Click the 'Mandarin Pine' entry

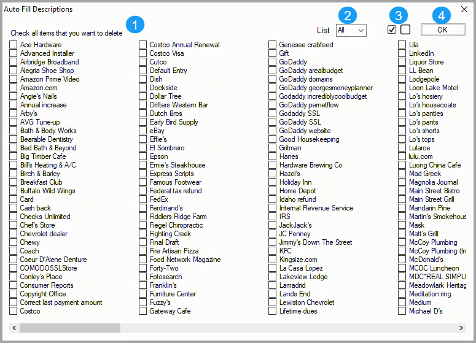[429, 208]
